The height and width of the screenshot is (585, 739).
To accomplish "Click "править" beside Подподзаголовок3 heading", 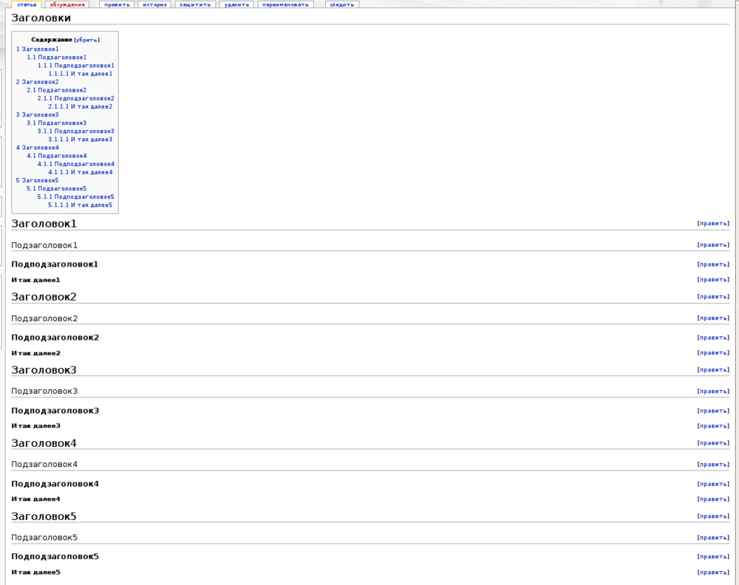I will [713, 411].
